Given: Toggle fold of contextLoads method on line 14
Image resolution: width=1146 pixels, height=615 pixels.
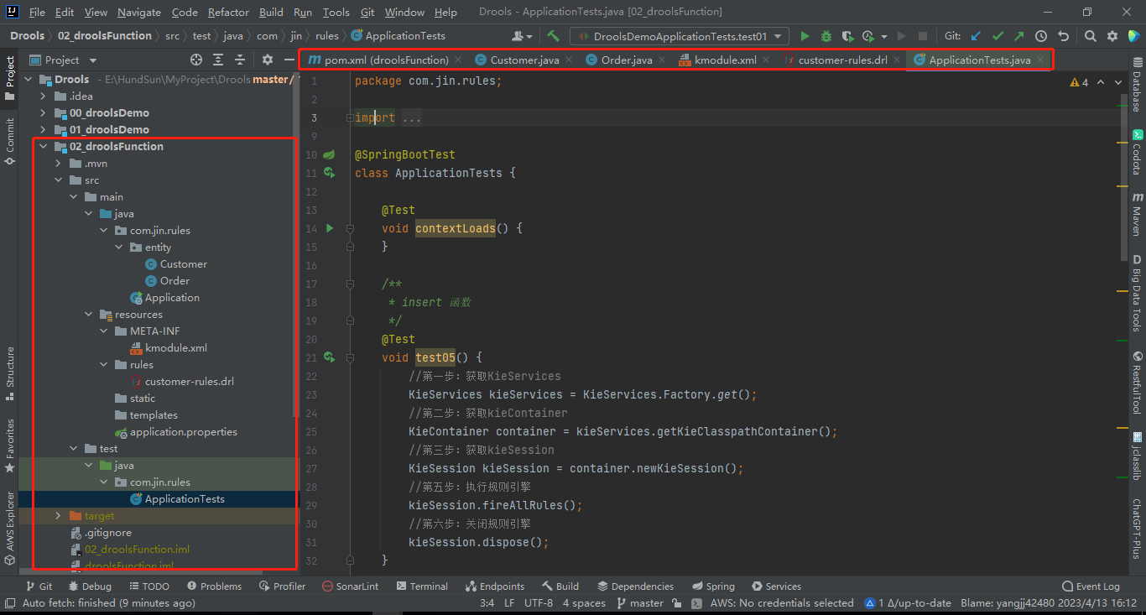Looking at the screenshot, I should (351, 228).
